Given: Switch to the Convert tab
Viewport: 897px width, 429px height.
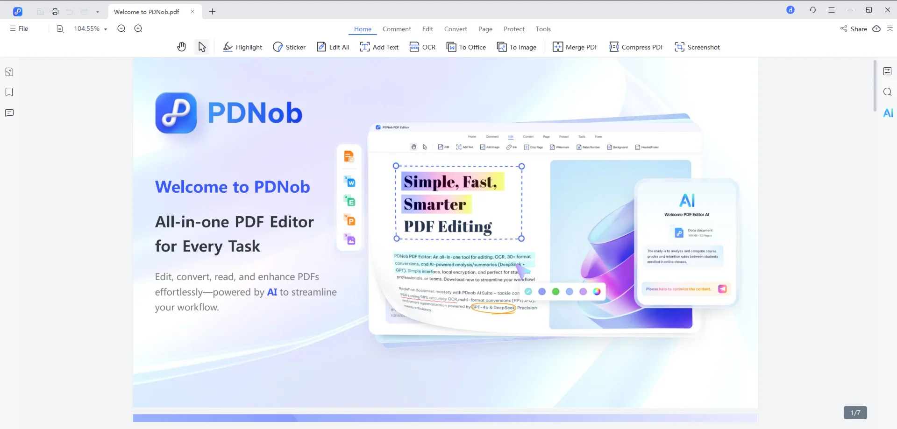Looking at the screenshot, I should 456,29.
